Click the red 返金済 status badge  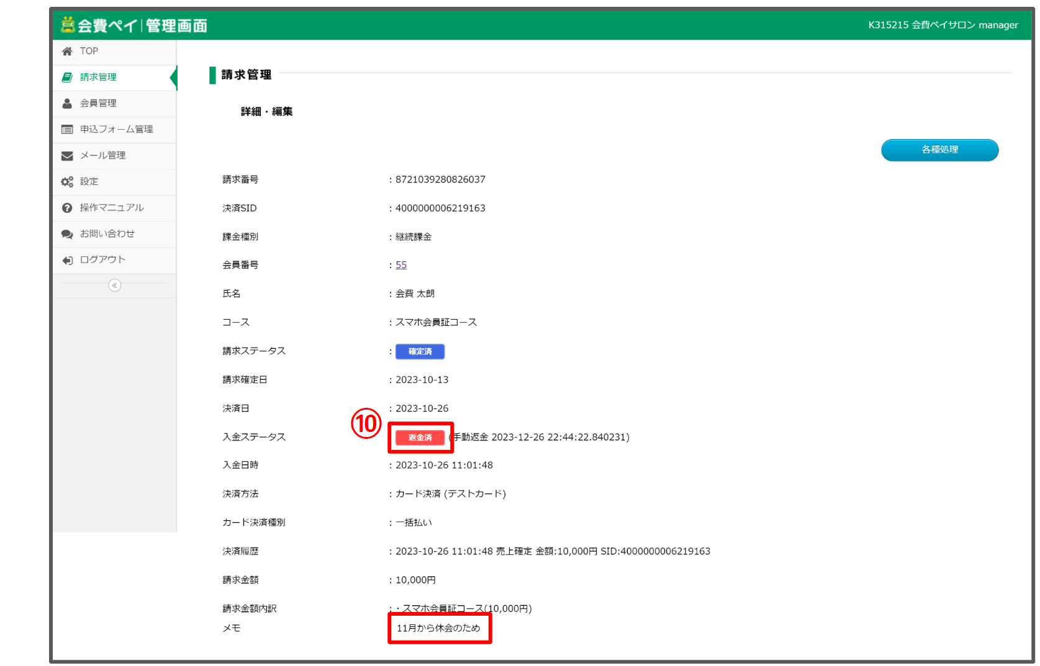pos(420,438)
